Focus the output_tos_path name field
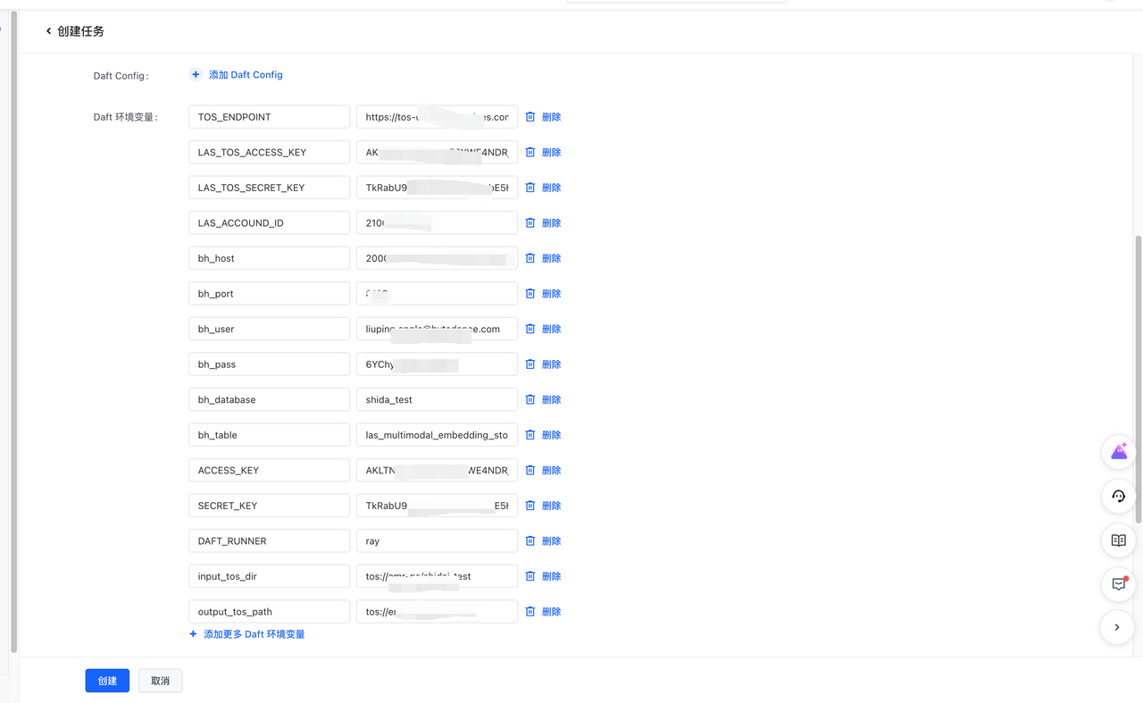 pos(269,612)
